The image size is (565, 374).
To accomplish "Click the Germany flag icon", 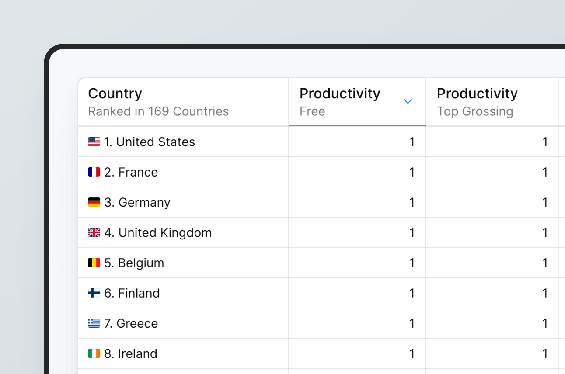I will pyautogui.click(x=94, y=202).
